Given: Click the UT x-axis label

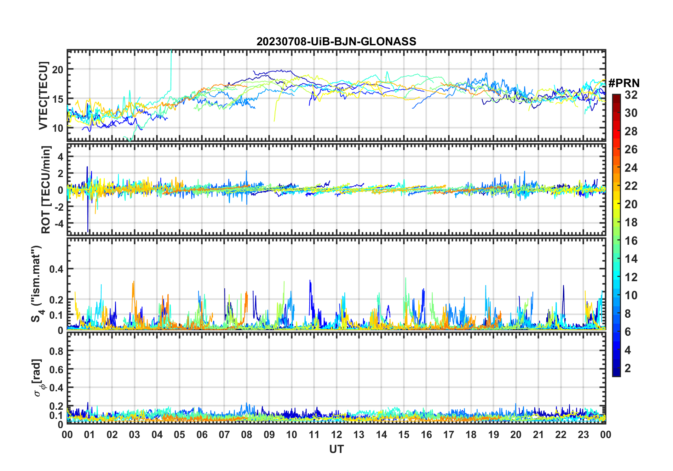Looking at the screenshot, I should pos(336,449).
